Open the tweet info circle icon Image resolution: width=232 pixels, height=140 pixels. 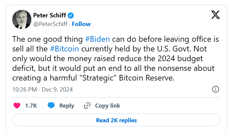pos(216,89)
